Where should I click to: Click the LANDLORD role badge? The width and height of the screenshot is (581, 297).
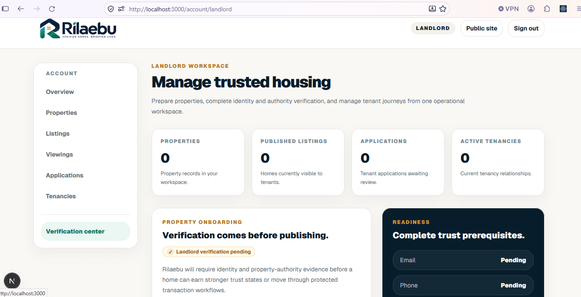click(433, 28)
